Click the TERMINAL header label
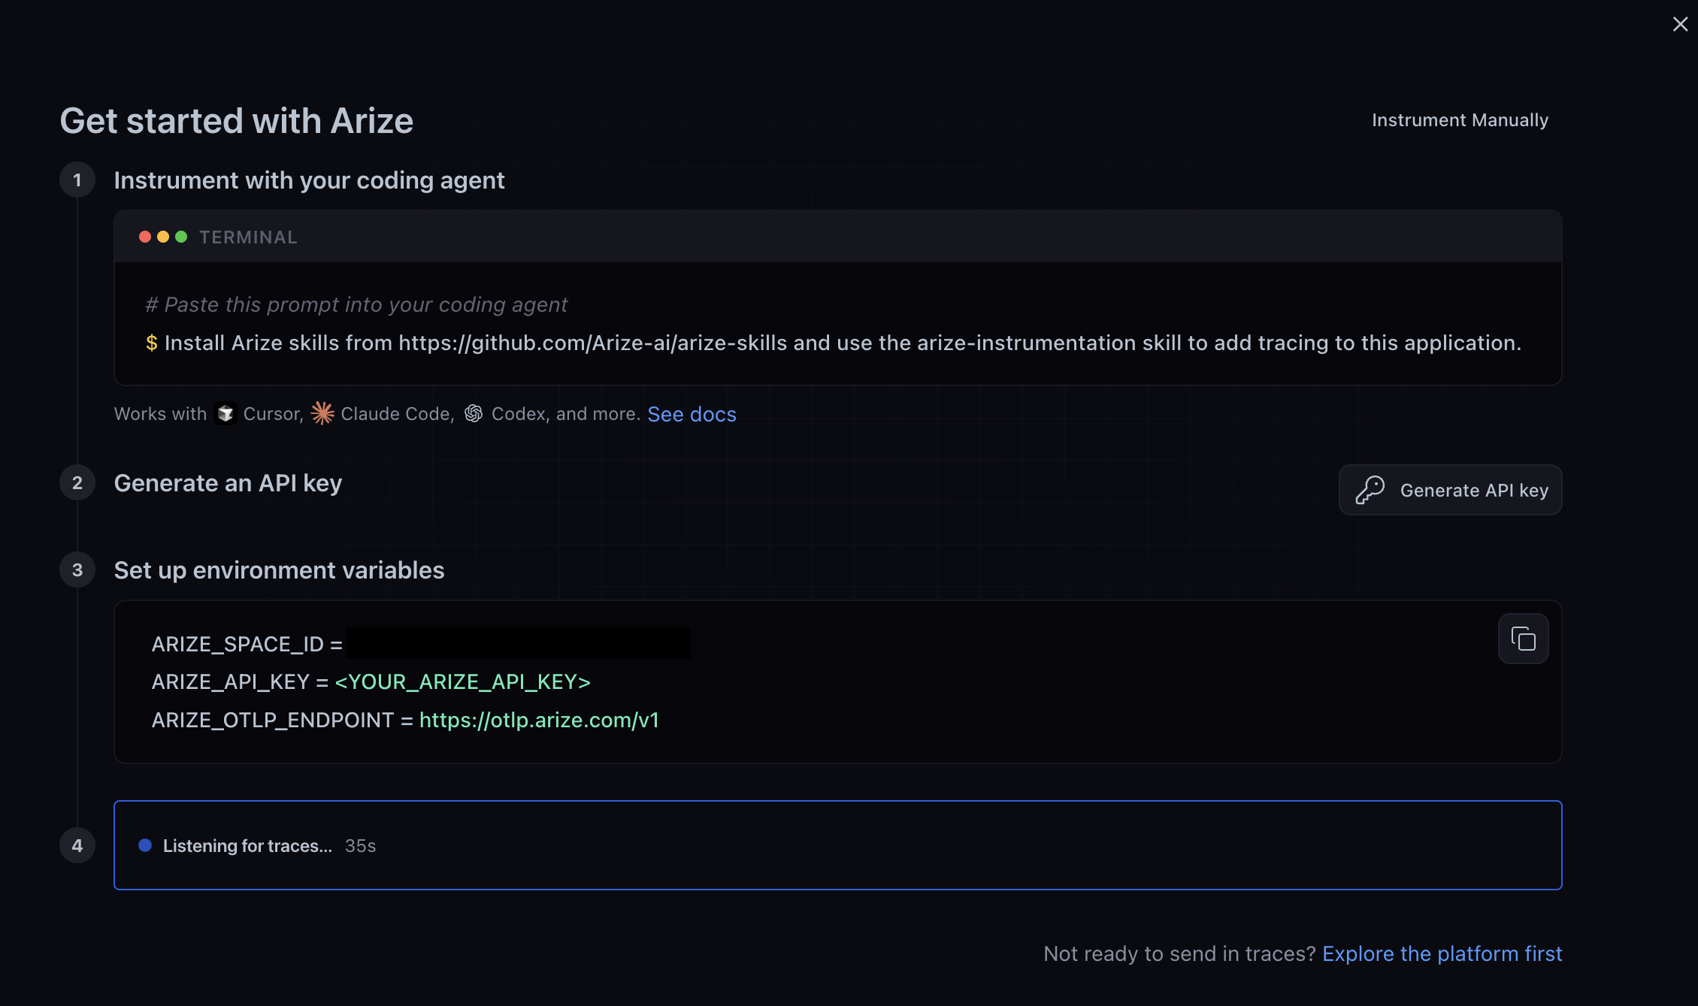This screenshot has width=1698, height=1006. (x=248, y=237)
